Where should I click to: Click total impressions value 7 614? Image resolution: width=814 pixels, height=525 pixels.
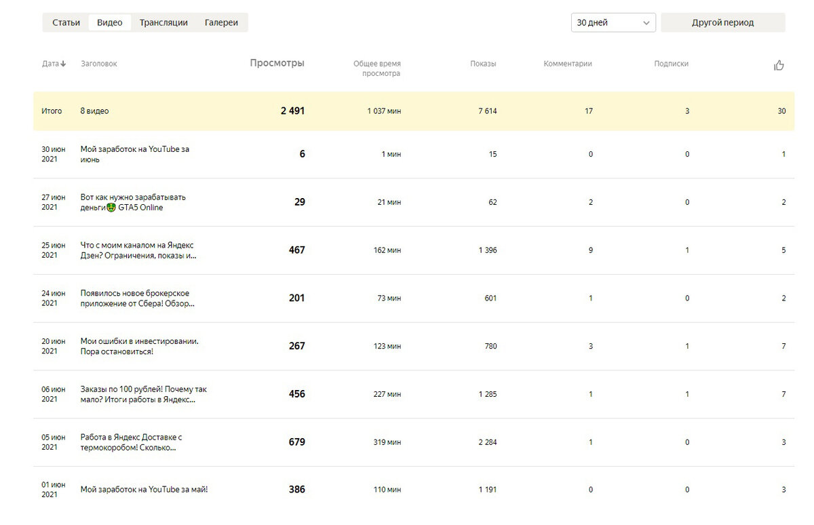coord(487,111)
